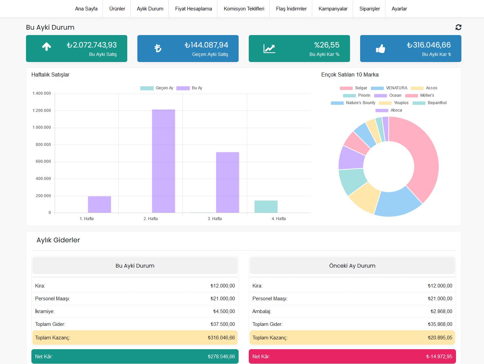The height and width of the screenshot is (364, 484).
Task: Hide Solgar brand in doughnut legend
Action: click(353, 88)
